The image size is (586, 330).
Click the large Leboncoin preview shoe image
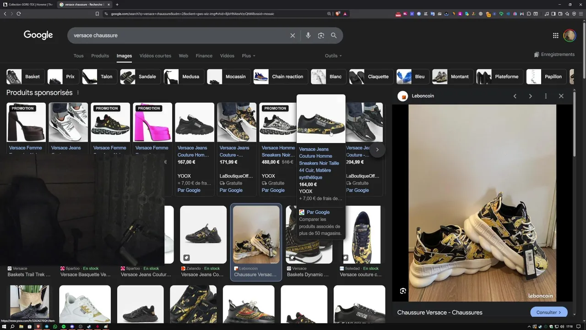coord(482,203)
